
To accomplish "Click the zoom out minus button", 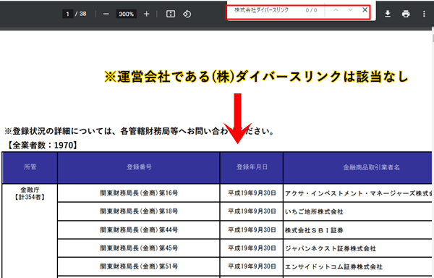I will point(106,14).
